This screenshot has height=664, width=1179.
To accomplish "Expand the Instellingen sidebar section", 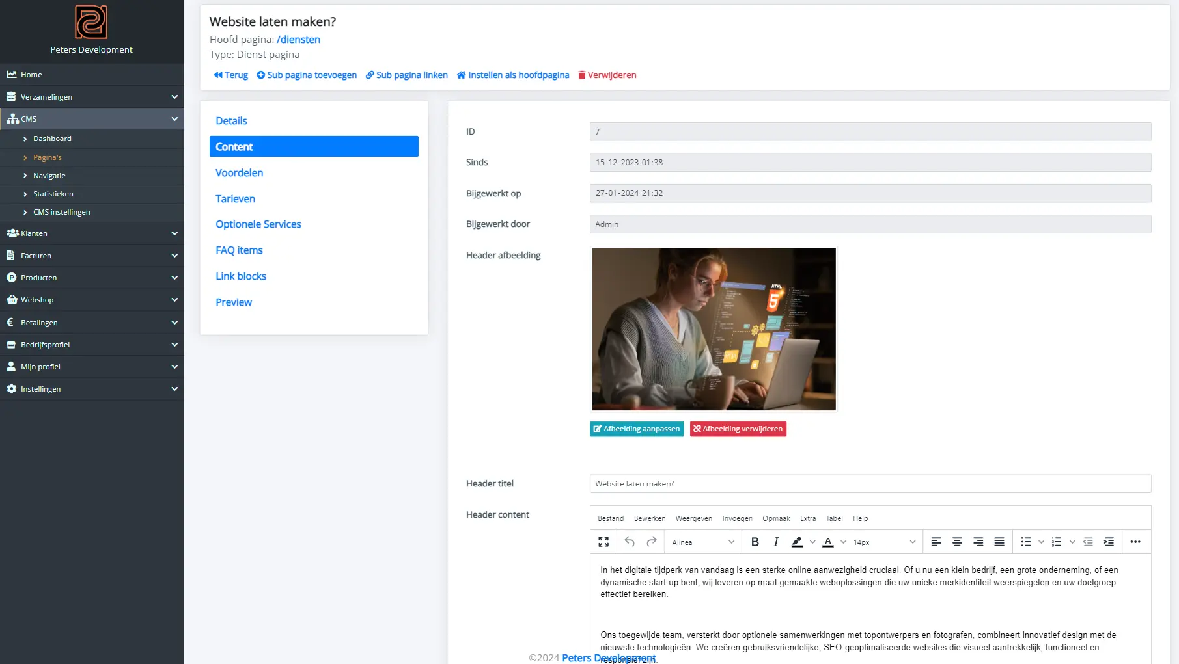I will tap(174, 389).
